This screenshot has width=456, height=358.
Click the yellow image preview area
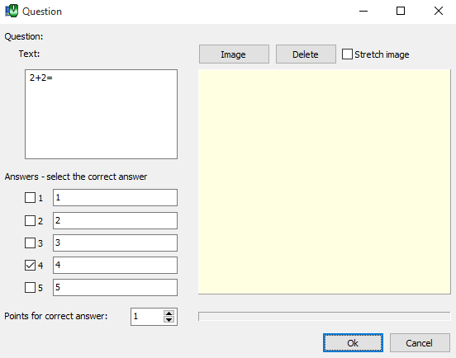325,181
